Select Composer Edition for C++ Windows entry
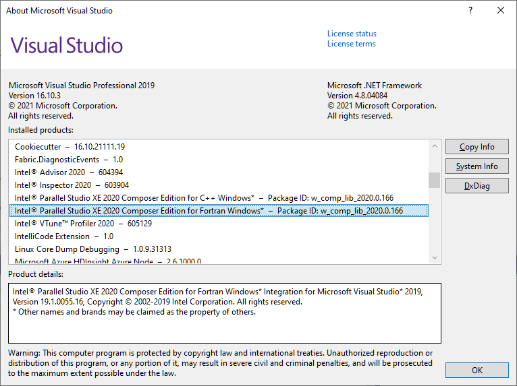Image resolution: width=517 pixels, height=386 pixels. click(x=204, y=198)
